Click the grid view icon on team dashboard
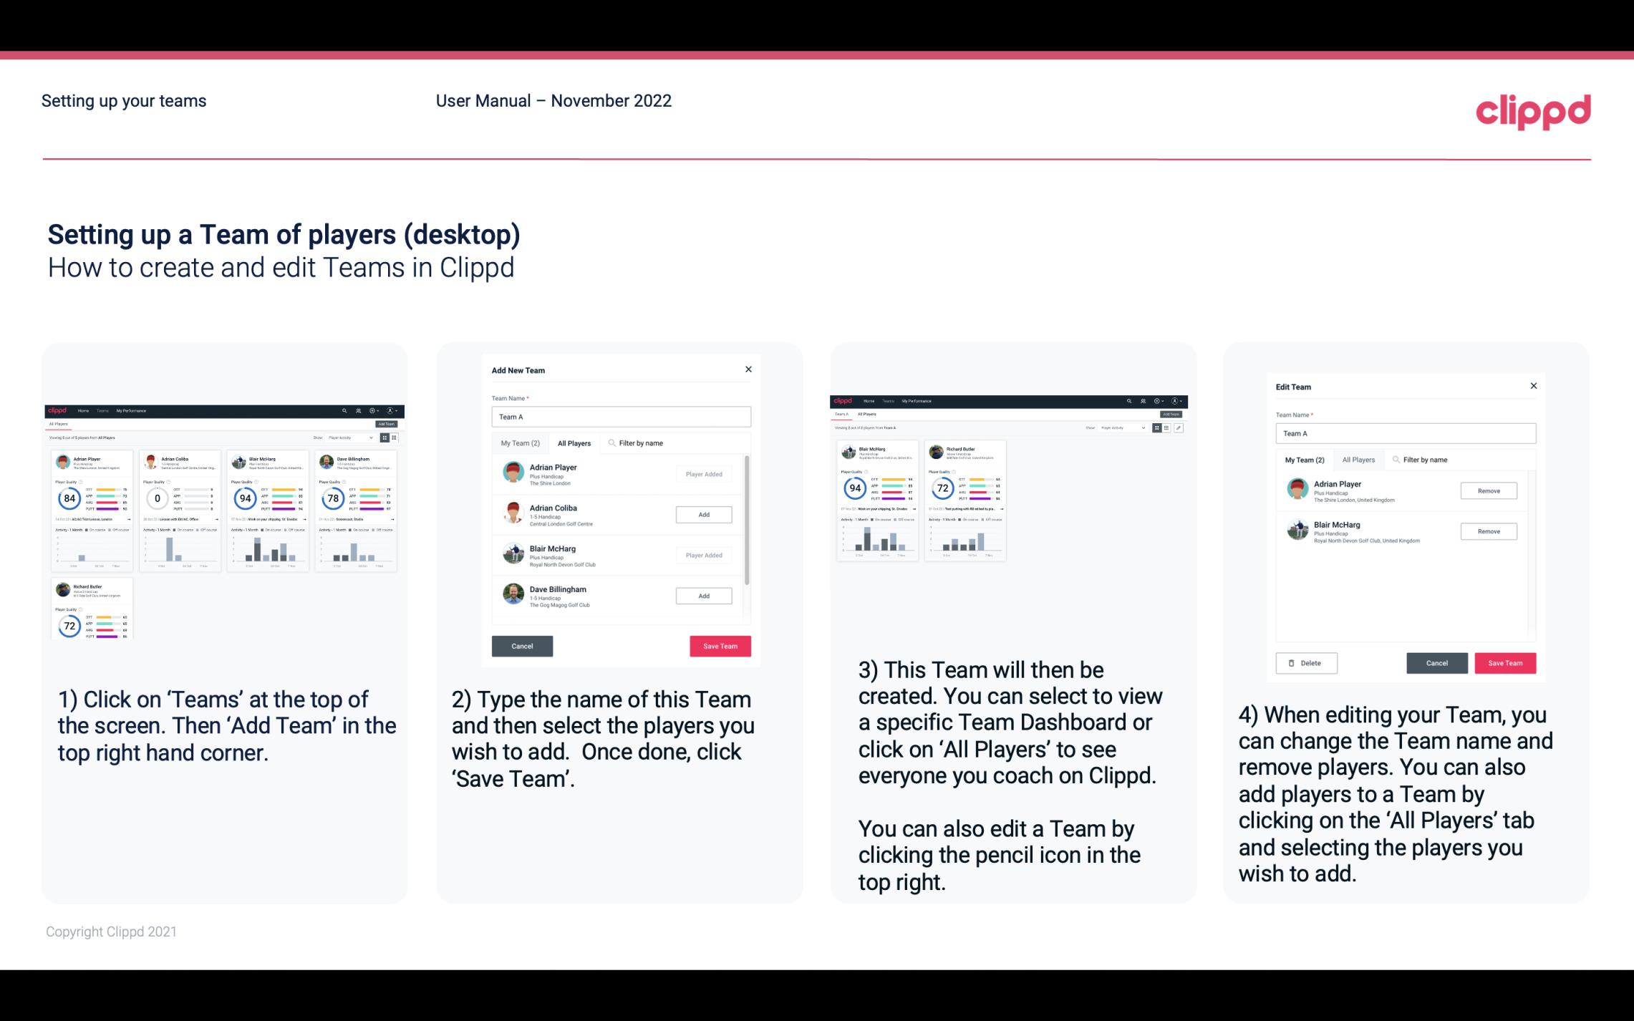1634x1021 pixels. [x=1156, y=428]
